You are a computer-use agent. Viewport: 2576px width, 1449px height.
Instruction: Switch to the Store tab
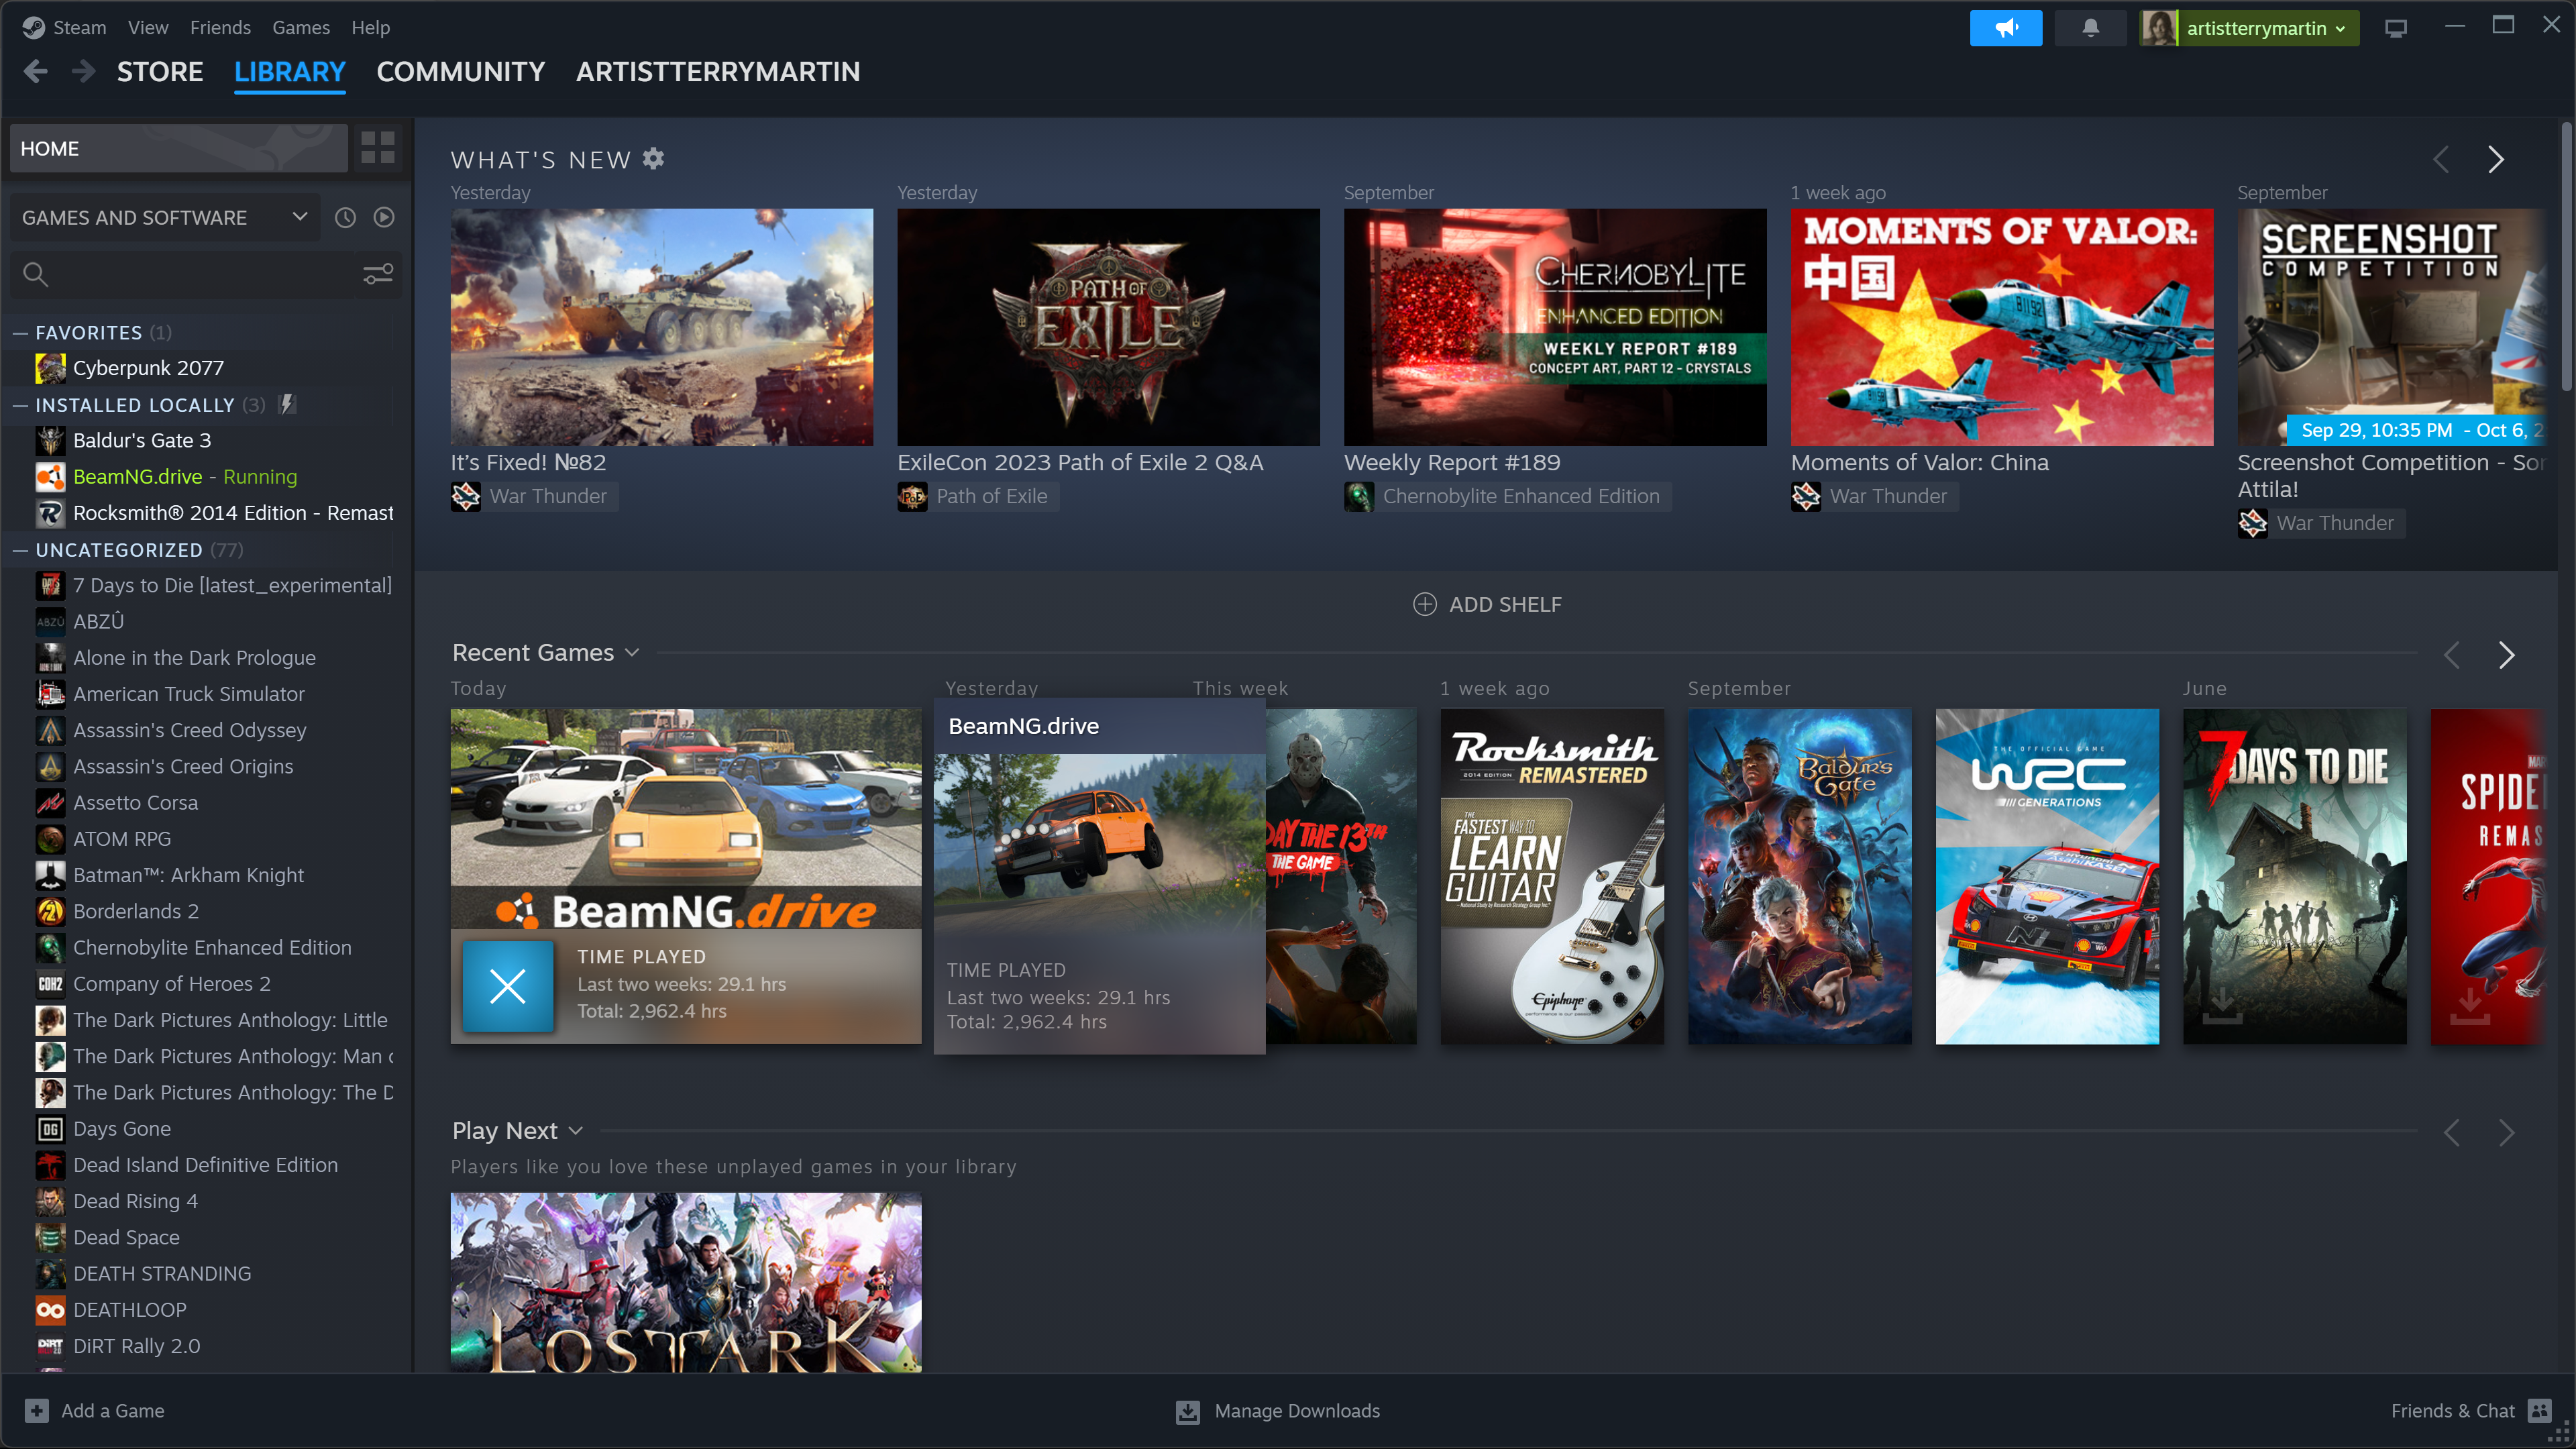(x=160, y=72)
